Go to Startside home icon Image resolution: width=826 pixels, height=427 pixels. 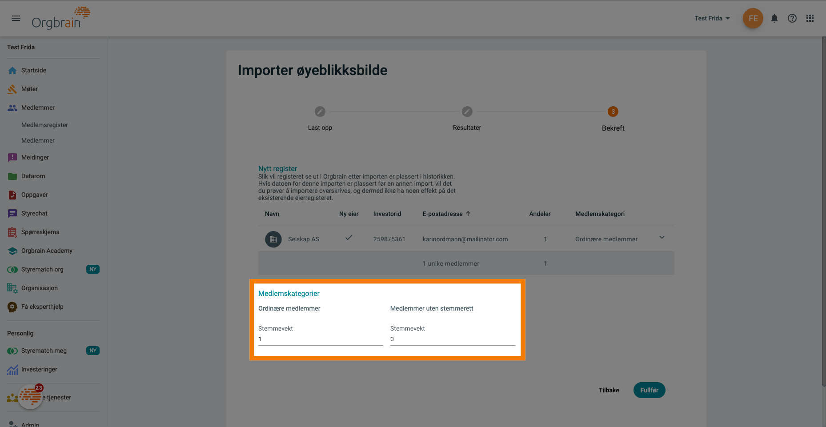(12, 70)
